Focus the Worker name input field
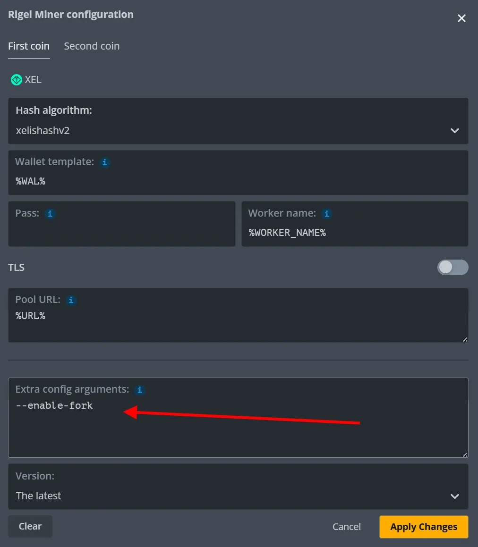This screenshot has width=478, height=547. [354, 233]
